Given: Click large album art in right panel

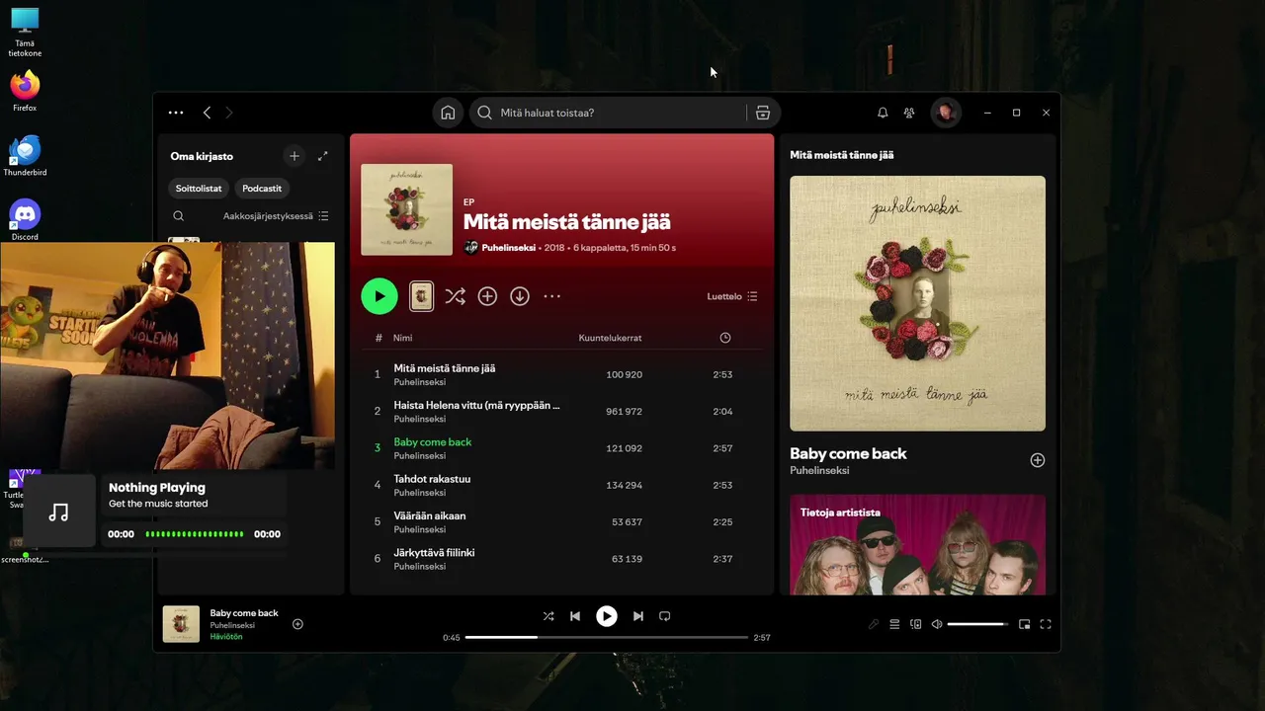Looking at the screenshot, I should (917, 303).
